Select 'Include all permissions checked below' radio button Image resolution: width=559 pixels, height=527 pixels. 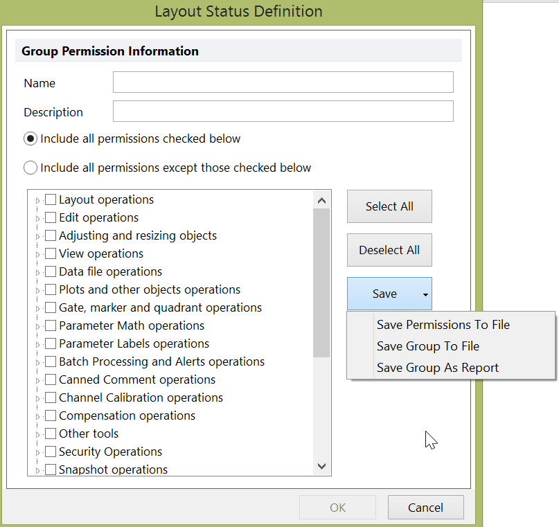pyautogui.click(x=30, y=139)
